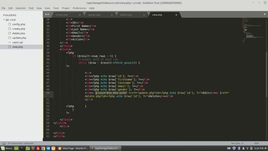
Task: Click the "FOLDERS" sidebar heading
Action: click(10, 15)
